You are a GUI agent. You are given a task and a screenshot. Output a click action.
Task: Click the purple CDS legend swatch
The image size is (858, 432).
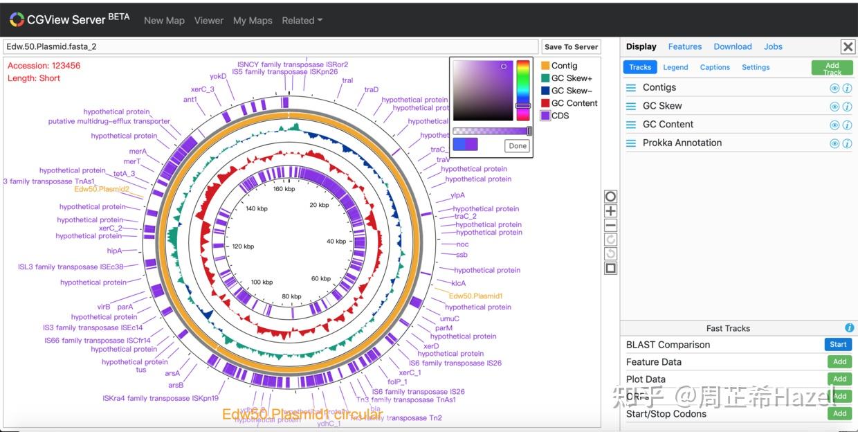545,116
